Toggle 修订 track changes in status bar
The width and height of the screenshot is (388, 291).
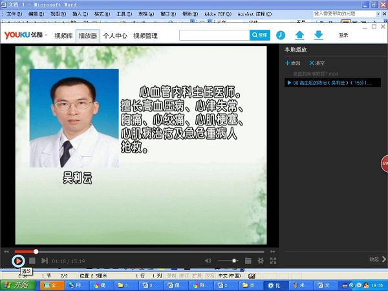pyautogui.click(x=184, y=275)
